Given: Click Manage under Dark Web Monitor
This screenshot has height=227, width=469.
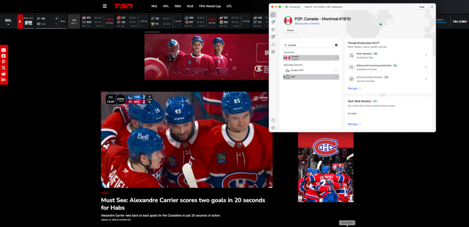Looking at the screenshot, I should point(354,124).
